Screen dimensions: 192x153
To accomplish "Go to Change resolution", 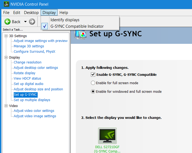I will coord(27,62).
